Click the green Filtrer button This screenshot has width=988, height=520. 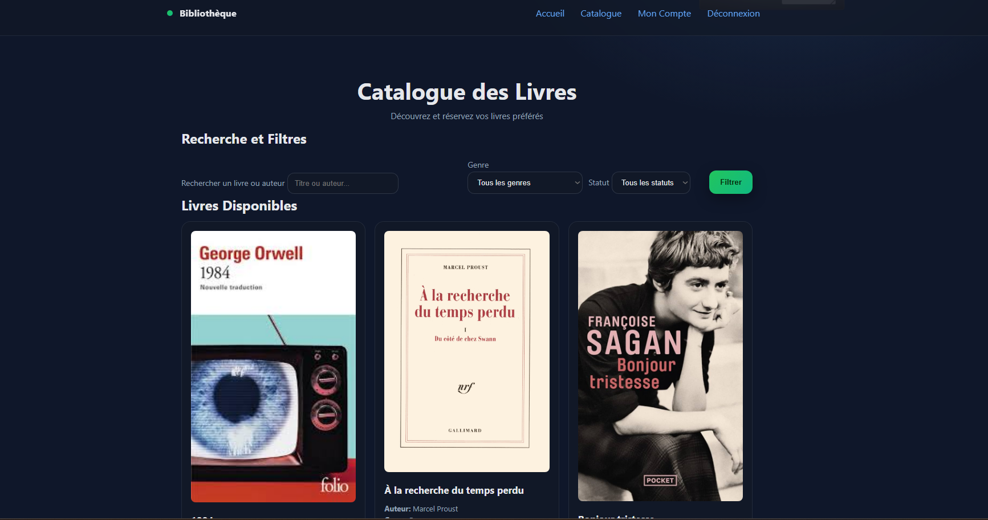coord(730,182)
